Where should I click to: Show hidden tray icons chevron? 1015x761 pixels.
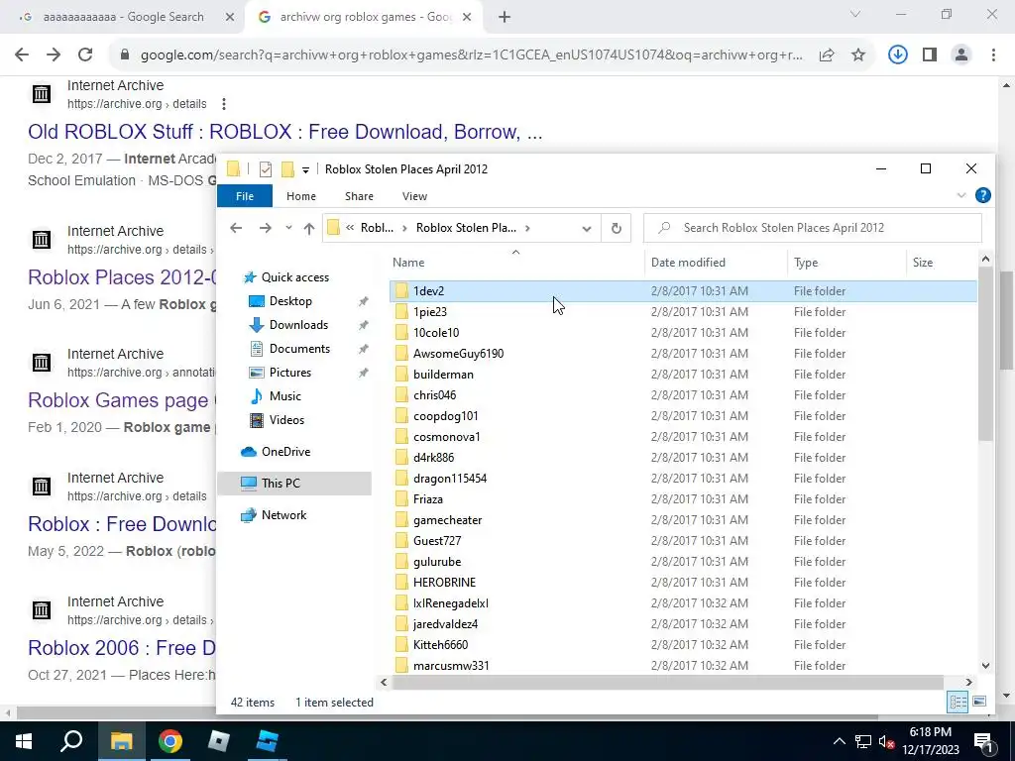839,741
